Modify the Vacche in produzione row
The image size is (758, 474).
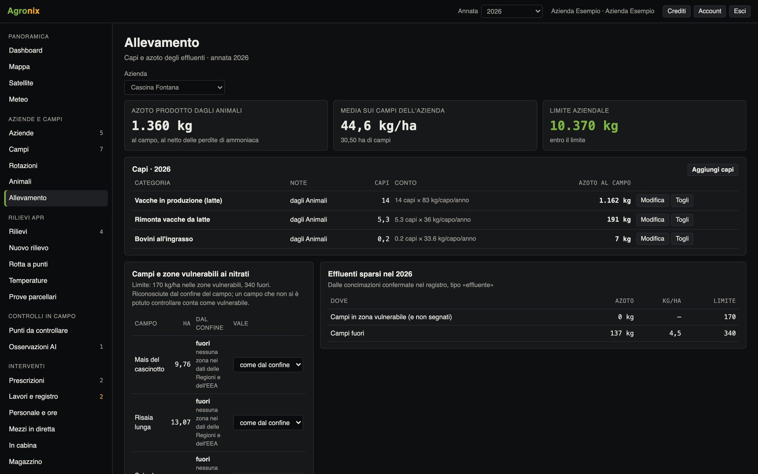652,200
